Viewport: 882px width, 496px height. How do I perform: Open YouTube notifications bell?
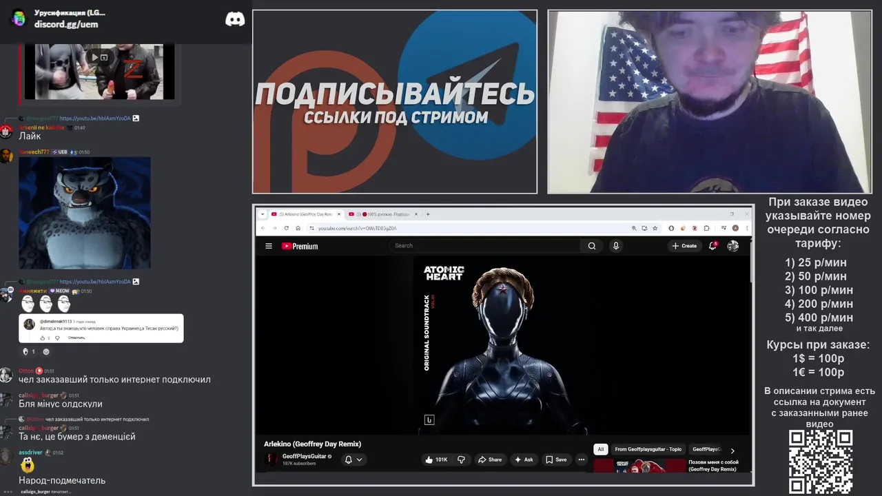(x=713, y=246)
